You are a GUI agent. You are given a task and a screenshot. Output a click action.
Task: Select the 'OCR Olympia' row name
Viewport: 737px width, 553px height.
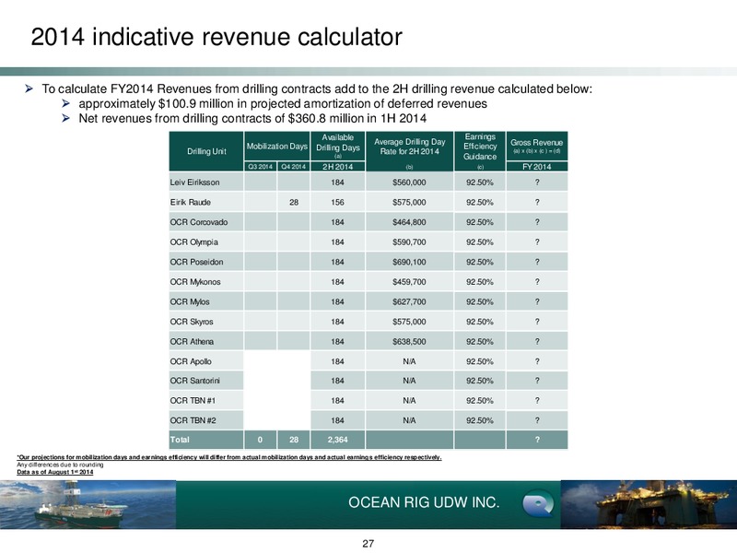[194, 242]
